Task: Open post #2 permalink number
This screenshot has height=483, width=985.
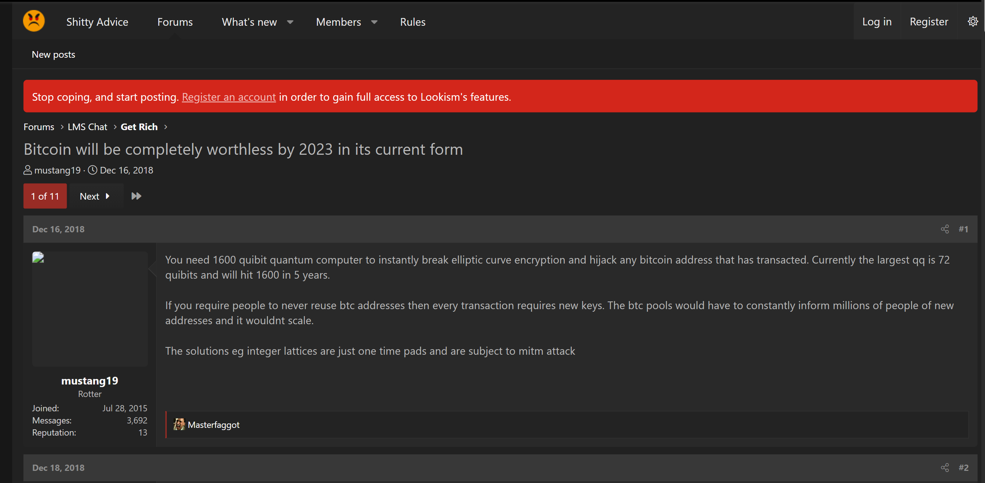Action: click(x=964, y=468)
